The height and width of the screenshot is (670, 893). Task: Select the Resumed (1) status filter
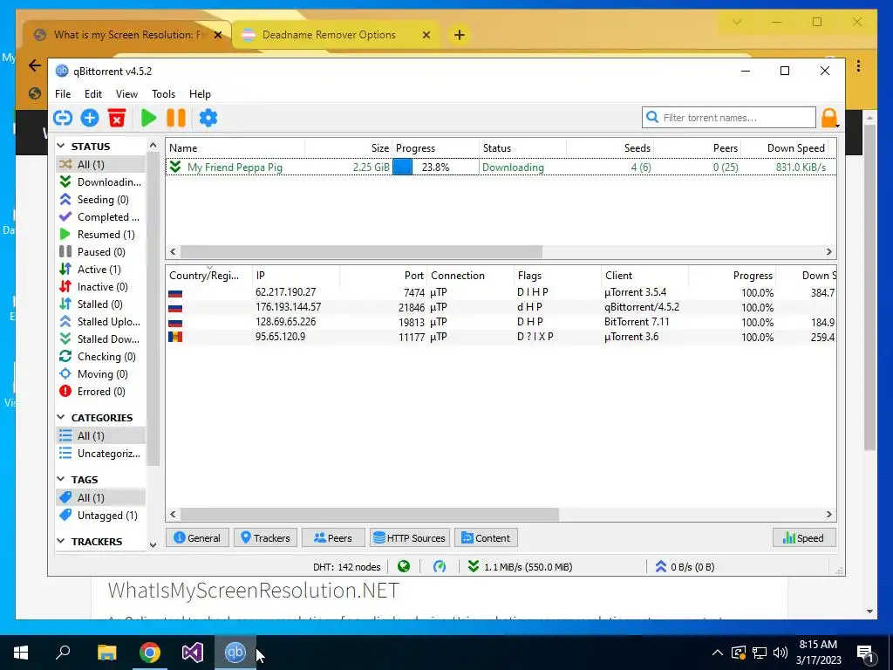[x=100, y=234]
